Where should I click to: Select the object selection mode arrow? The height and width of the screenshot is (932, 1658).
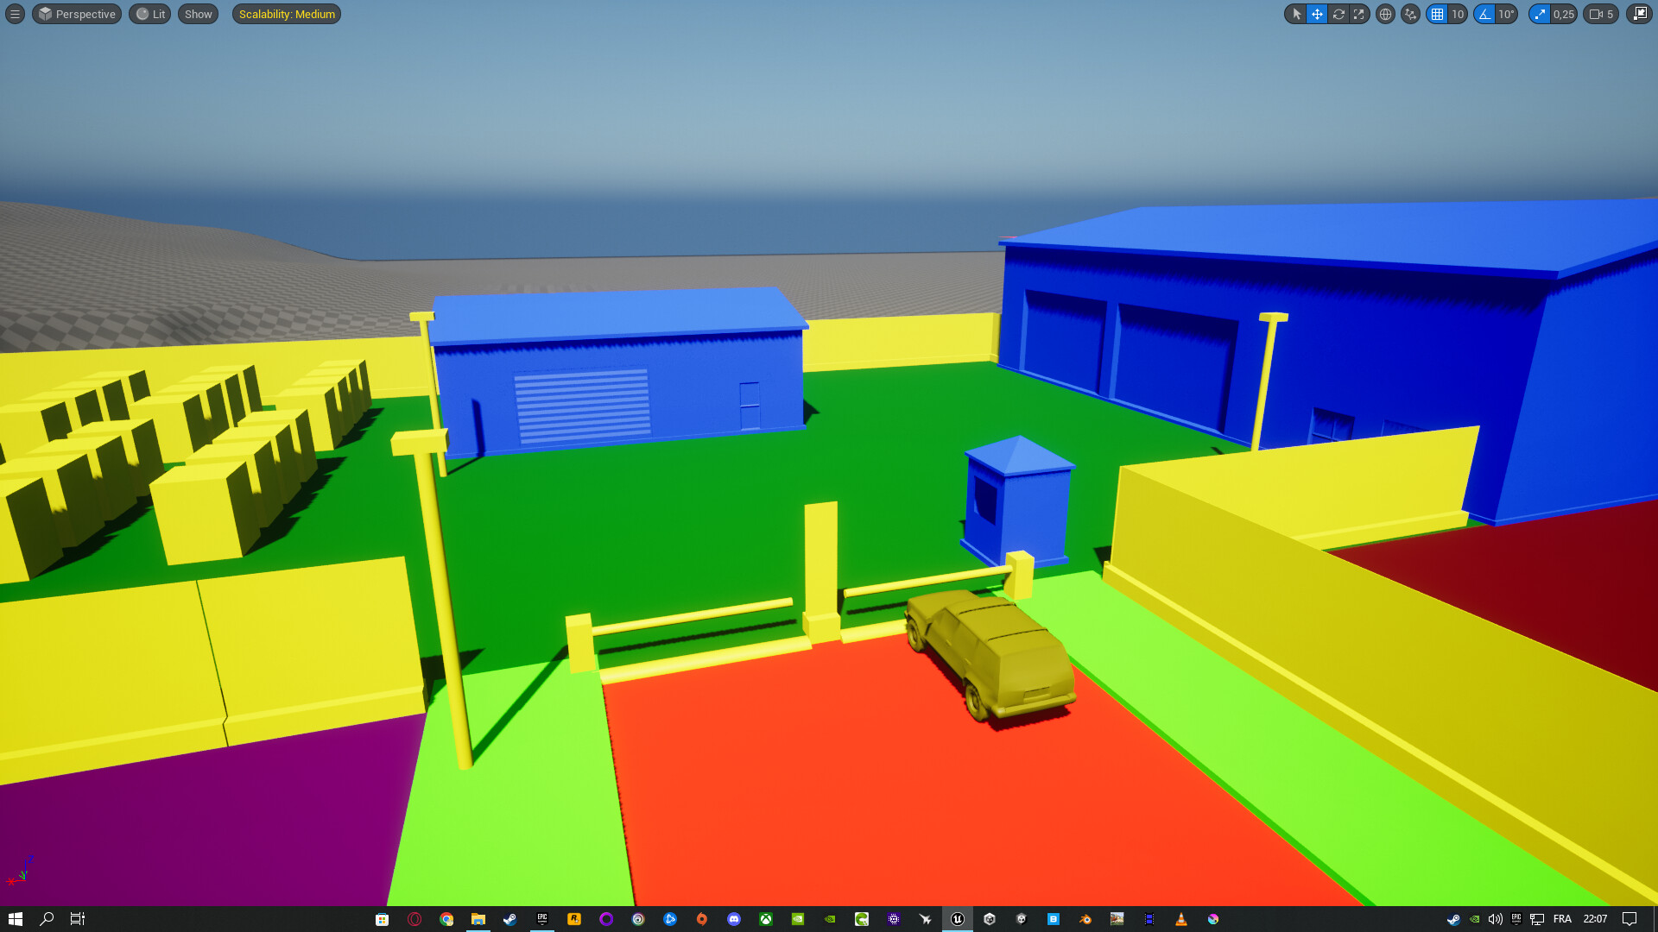click(x=1296, y=14)
